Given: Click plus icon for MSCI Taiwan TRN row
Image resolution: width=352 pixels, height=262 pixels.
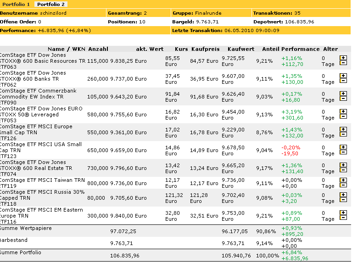Looking at the screenshot, I should coord(342,180).
